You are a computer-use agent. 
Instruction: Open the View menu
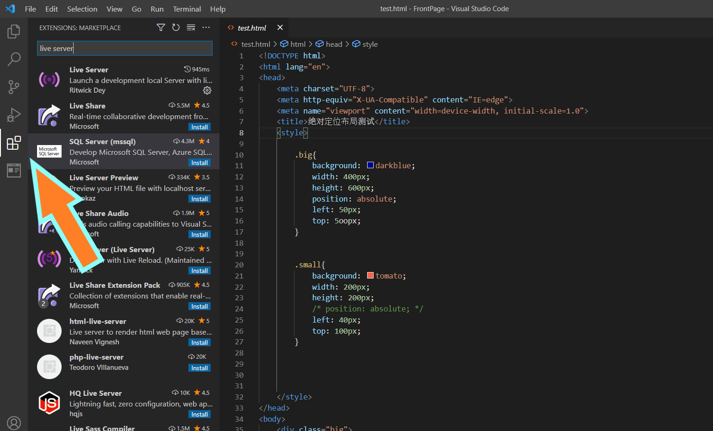coord(114,9)
